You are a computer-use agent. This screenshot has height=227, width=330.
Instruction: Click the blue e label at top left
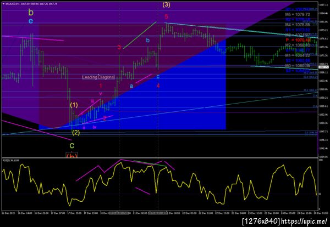[x=31, y=21]
